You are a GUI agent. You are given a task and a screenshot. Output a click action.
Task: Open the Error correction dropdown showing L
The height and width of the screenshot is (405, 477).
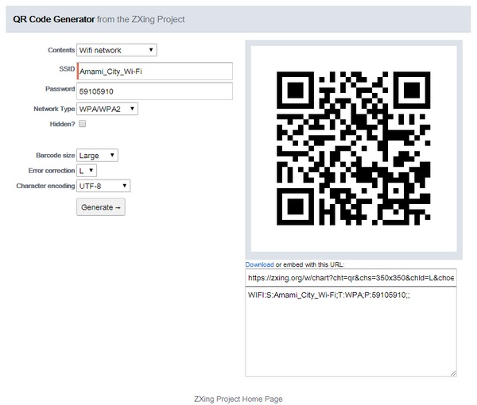pyautogui.click(x=87, y=171)
